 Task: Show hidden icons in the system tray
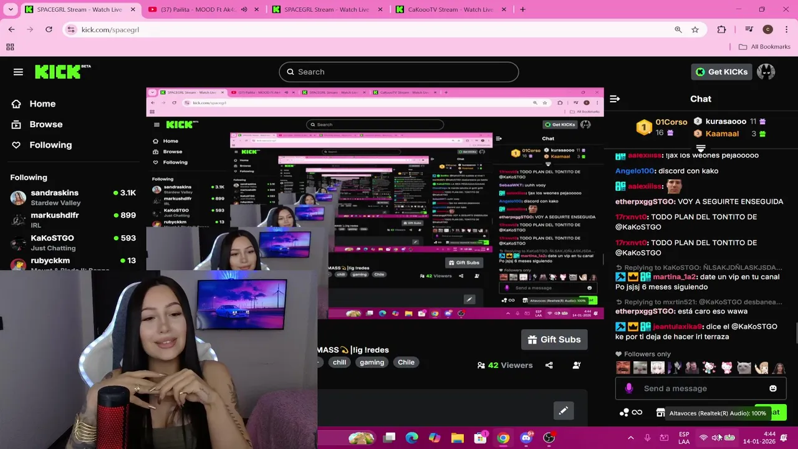tap(630, 438)
